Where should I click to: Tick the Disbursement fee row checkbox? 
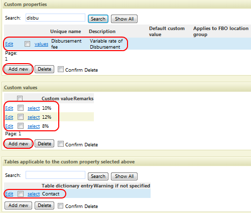coord(27,44)
